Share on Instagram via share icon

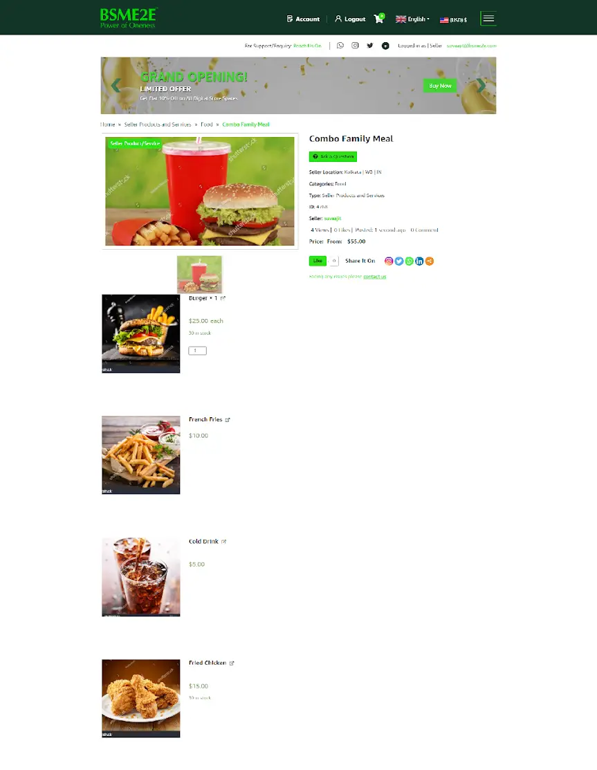point(388,262)
